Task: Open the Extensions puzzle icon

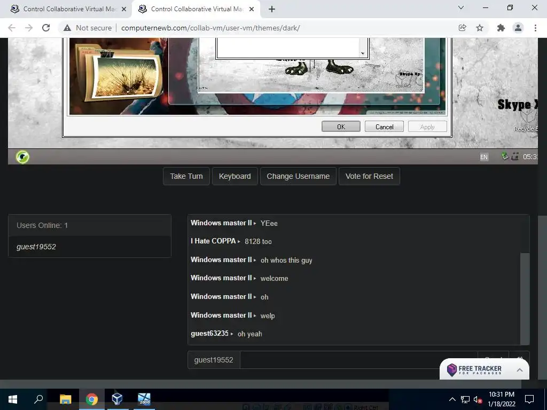Action: [x=501, y=28]
